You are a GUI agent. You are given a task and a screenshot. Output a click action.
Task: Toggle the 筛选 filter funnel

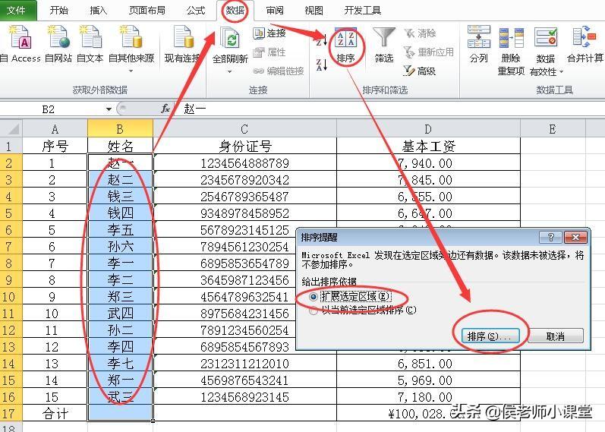point(384,44)
